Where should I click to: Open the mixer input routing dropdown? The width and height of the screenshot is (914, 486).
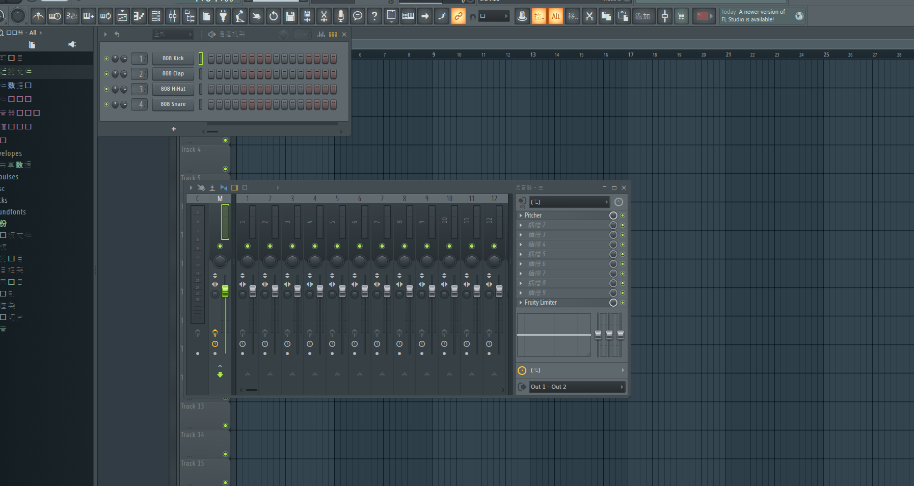569,202
